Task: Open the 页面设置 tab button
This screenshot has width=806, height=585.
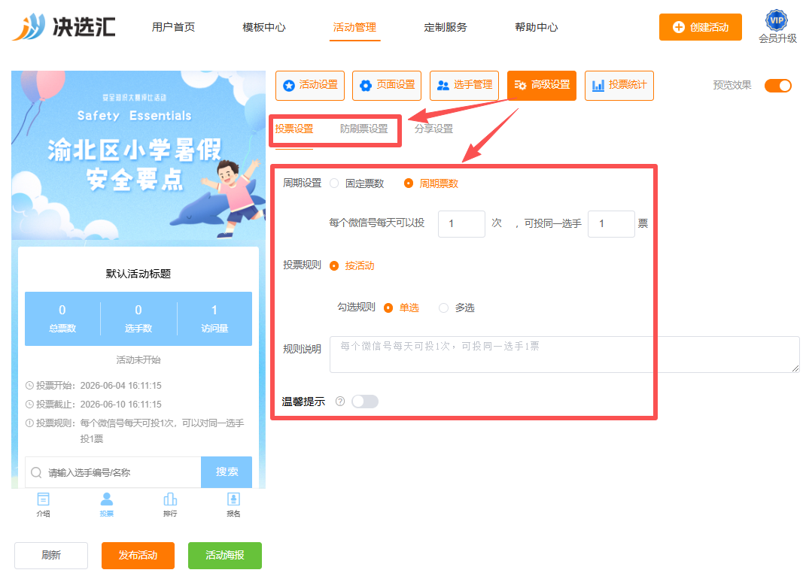Action: [x=387, y=85]
